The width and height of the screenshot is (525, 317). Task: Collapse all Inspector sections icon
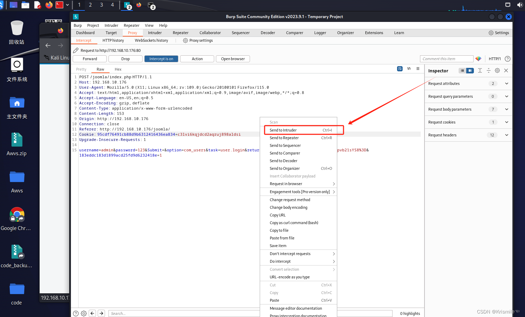pos(488,71)
